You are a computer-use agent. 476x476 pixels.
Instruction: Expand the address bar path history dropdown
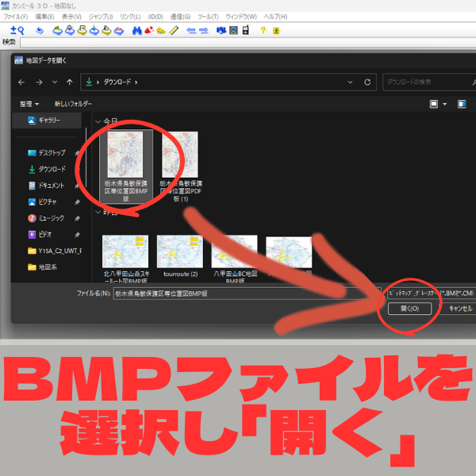[x=349, y=81]
